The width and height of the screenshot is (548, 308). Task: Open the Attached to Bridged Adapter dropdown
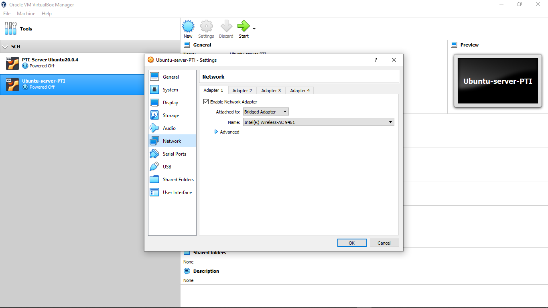pos(266,112)
